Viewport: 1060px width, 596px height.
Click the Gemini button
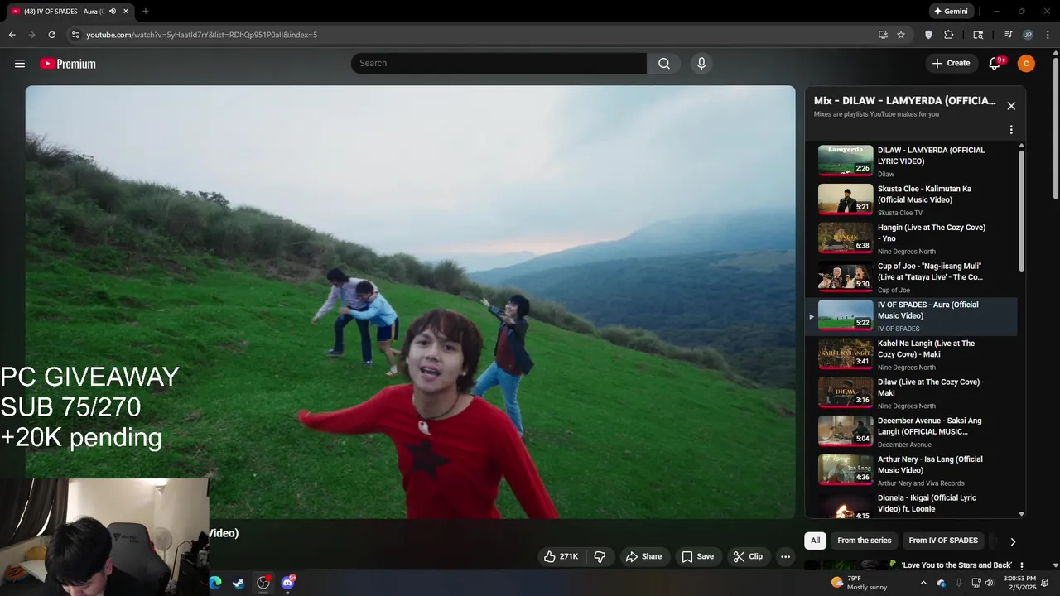(x=950, y=12)
